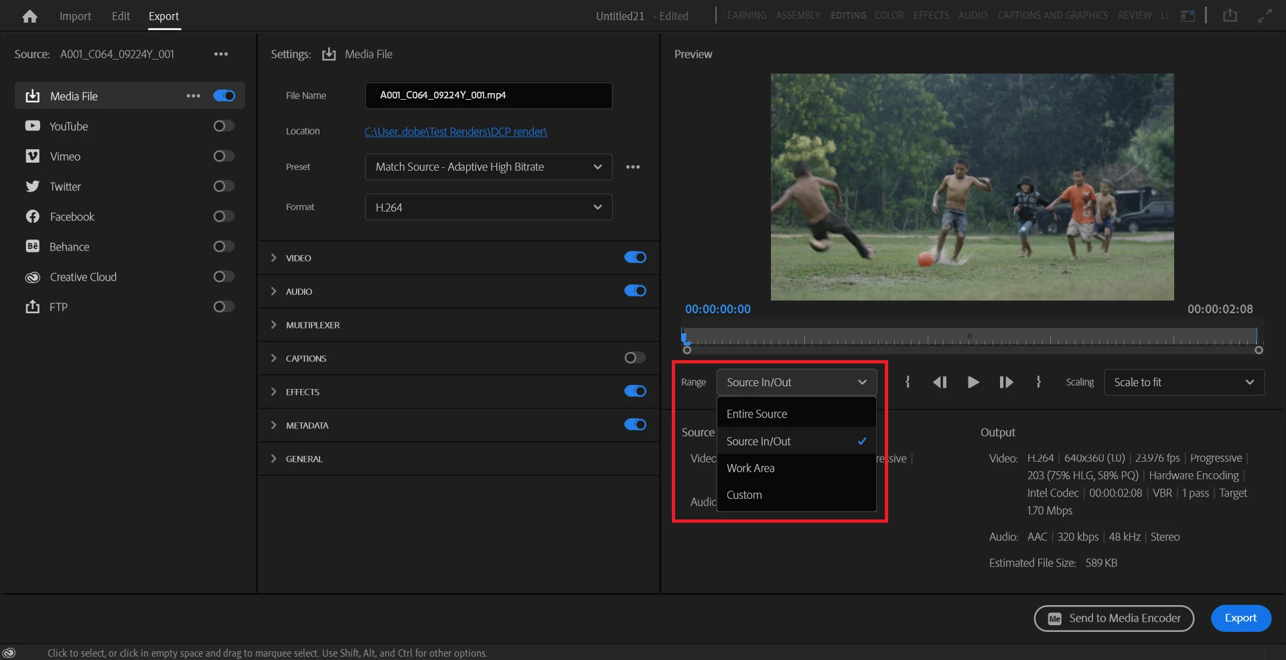Open the Preset dropdown
Screen dimensions: 1286x660
pos(488,167)
